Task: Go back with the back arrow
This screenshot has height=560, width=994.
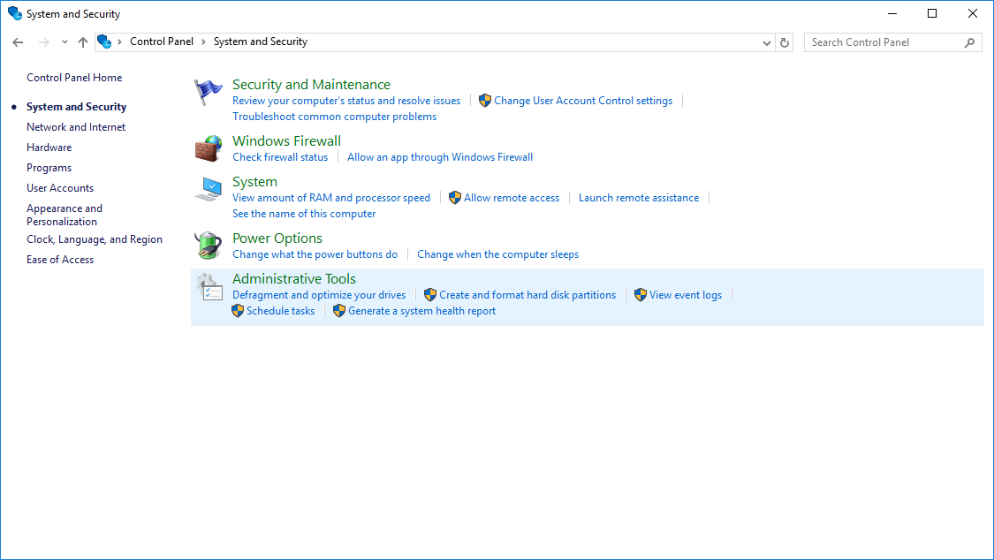Action: tap(18, 42)
